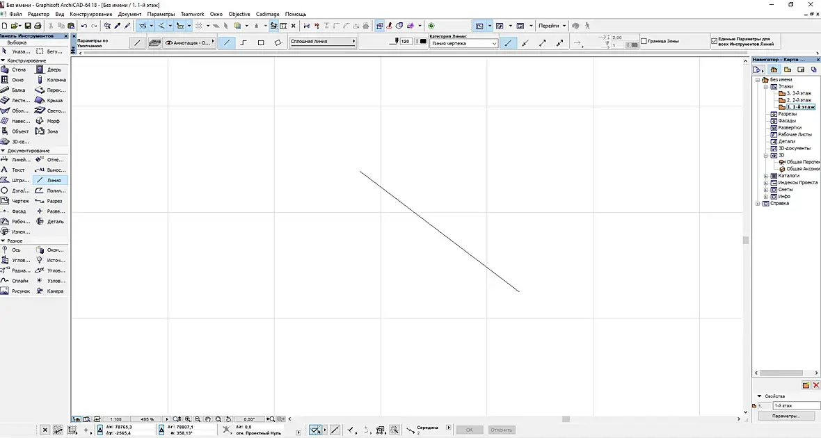The width and height of the screenshot is (821, 438).
Task: Collapse the Разное section
Action: point(3,241)
